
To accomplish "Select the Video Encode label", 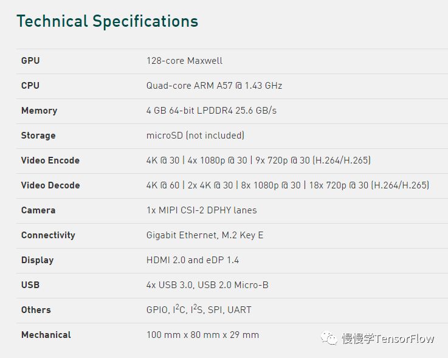I will (x=50, y=160).
